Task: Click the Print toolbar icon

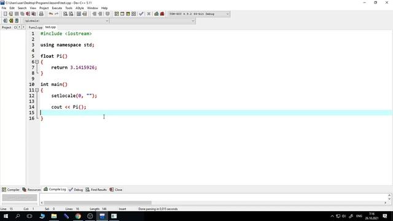Action: [x=41, y=14]
